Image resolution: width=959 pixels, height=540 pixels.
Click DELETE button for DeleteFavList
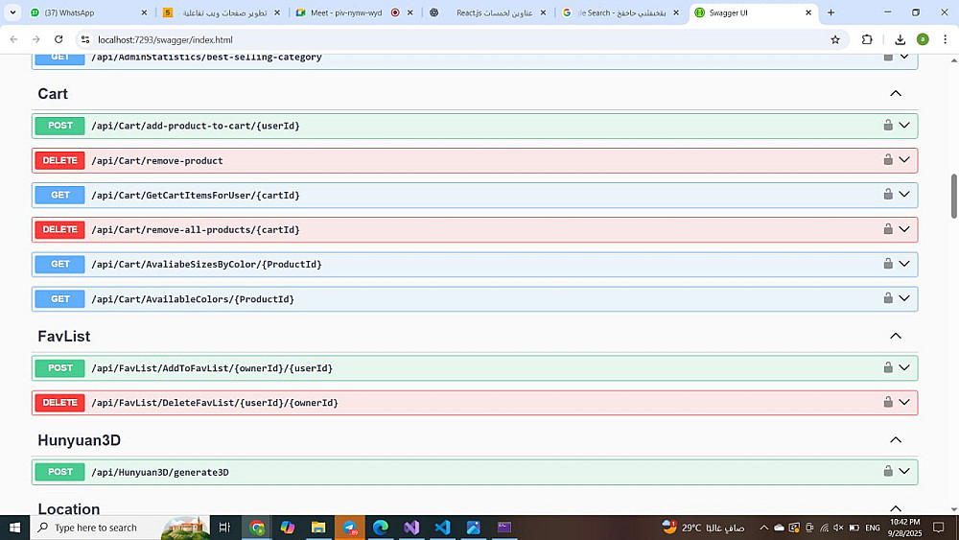[59, 403]
